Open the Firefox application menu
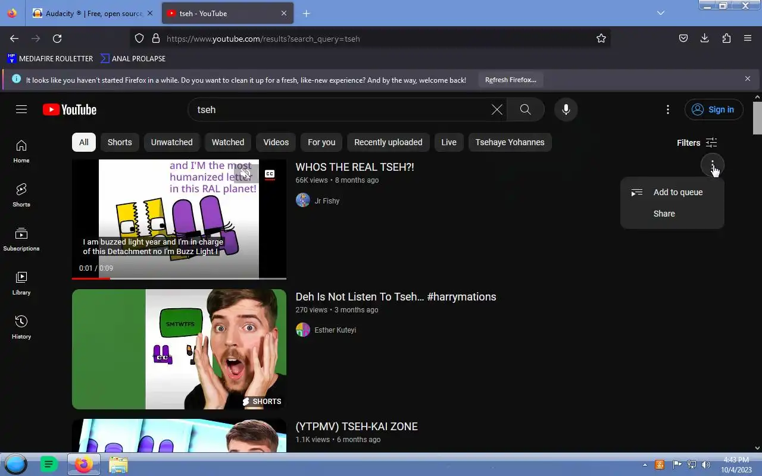Image resolution: width=762 pixels, height=476 pixels. coord(748,39)
